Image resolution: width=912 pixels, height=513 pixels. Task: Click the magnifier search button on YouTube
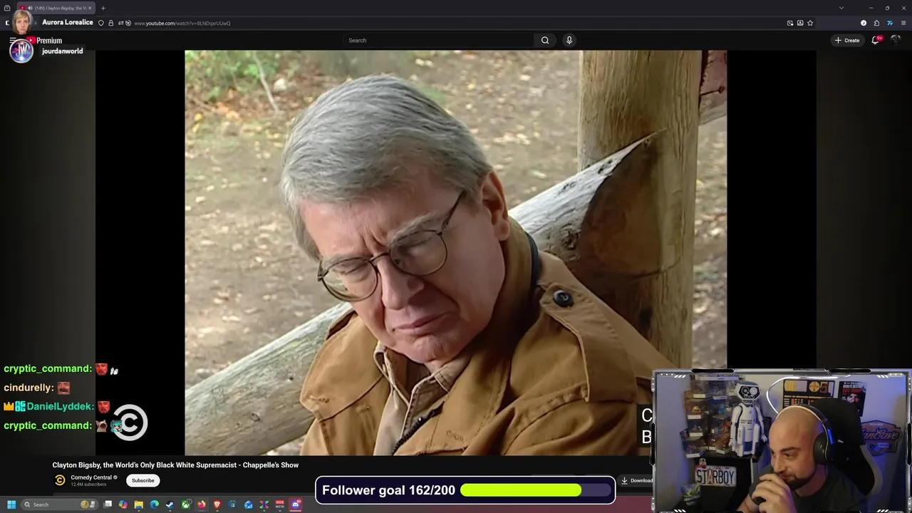[545, 41]
